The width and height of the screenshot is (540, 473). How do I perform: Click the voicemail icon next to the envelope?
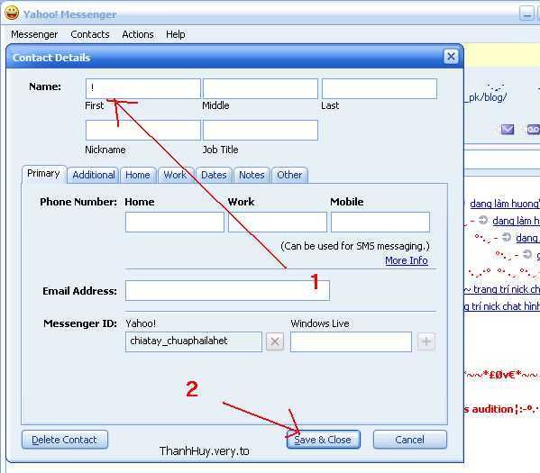coord(534,130)
